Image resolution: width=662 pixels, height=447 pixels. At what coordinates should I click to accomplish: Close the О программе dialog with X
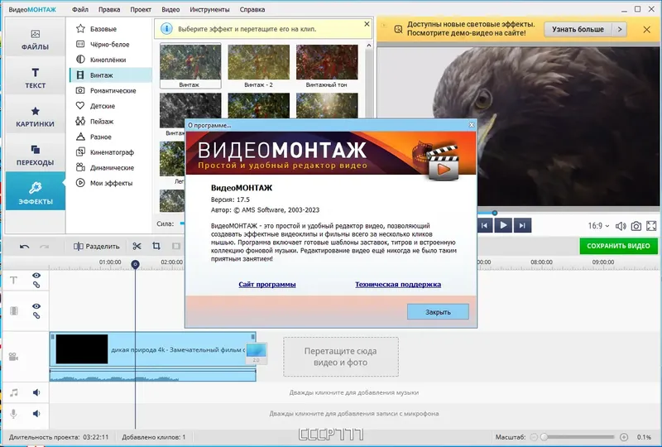pyautogui.click(x=472, y=125)
